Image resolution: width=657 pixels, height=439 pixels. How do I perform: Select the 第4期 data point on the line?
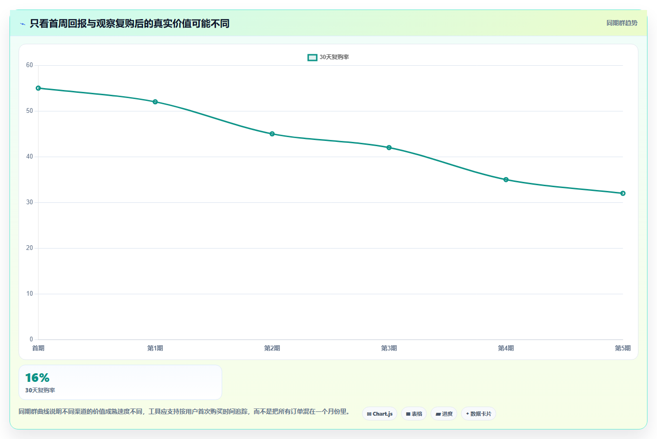point(506,180)
